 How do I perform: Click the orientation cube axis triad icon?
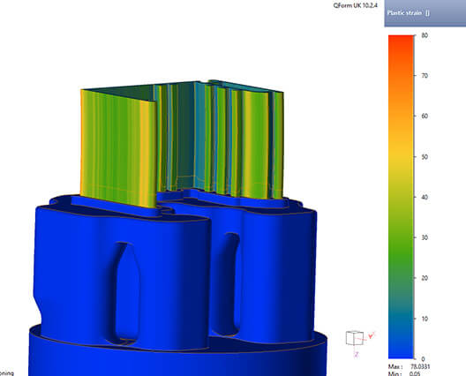point(355,338)
